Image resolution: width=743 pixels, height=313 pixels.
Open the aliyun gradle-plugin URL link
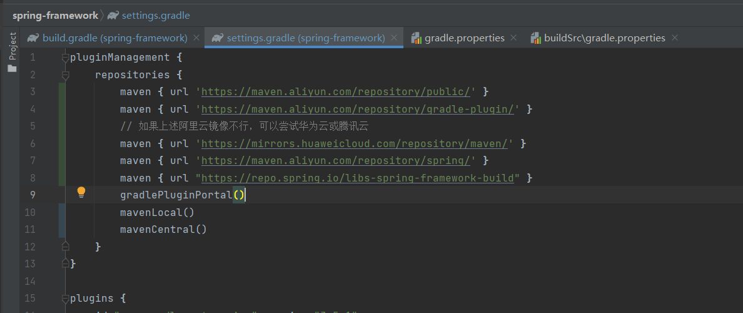click(358, 109)
